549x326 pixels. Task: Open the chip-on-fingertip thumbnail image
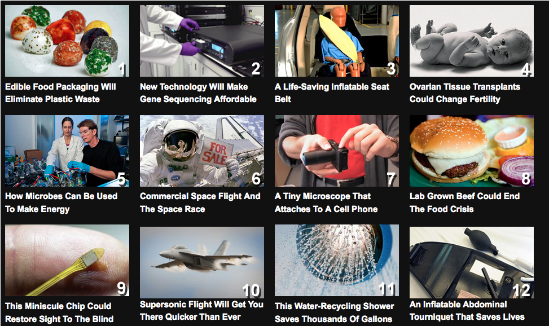[x=67, y=261]
